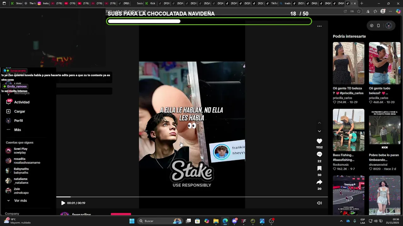Open the Edge profile avatar

[383, 11]
